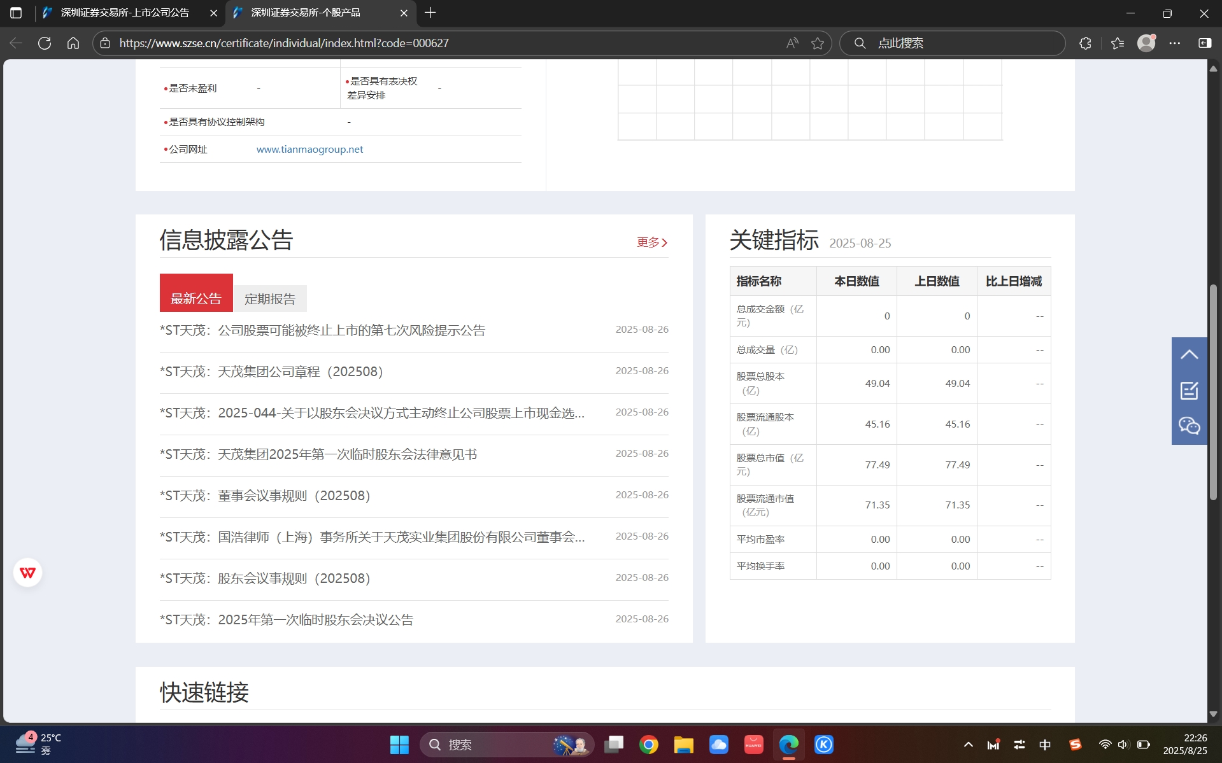Viewport: 1222px width, 763px height.
Task: Open Windows Start menu
Action: point(399,745)
